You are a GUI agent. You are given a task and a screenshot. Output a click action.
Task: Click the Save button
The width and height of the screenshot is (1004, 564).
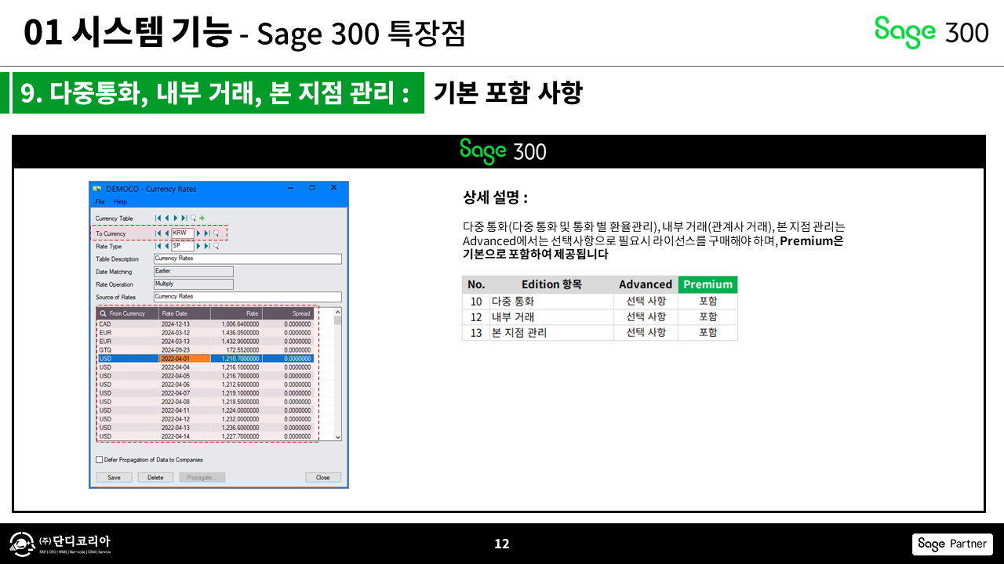point(114,477)
